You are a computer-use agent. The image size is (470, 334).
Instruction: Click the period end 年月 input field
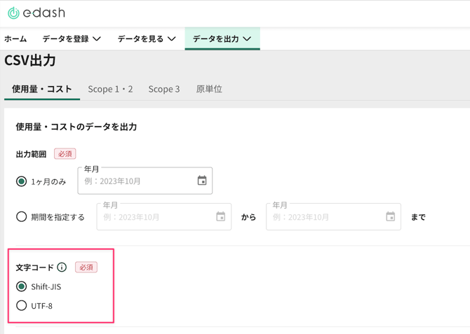326,217
